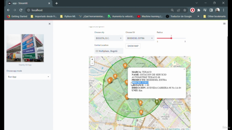Click the orange marker directly below the popup
Image resolution: width=232 pixels, height=130 pixels.
point(140,103)
